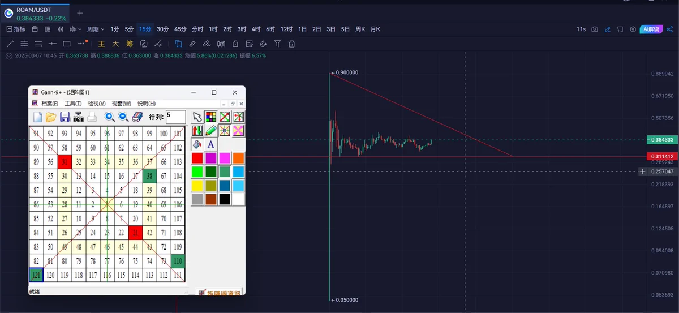Open more drawing tools via ellipsis
Image resolution: width=679 pixels, height=313 pixels.
coord(81,44)
